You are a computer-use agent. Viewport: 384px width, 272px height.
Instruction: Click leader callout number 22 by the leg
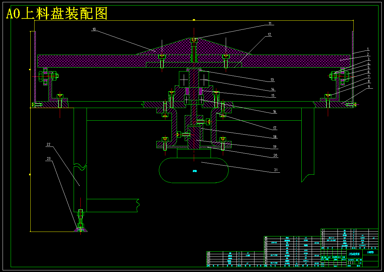pyautogui.click(x=48, y=145)
